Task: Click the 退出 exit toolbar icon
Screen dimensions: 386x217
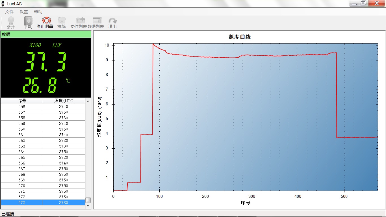Action: pyautogui.click(x=112, y=23)
